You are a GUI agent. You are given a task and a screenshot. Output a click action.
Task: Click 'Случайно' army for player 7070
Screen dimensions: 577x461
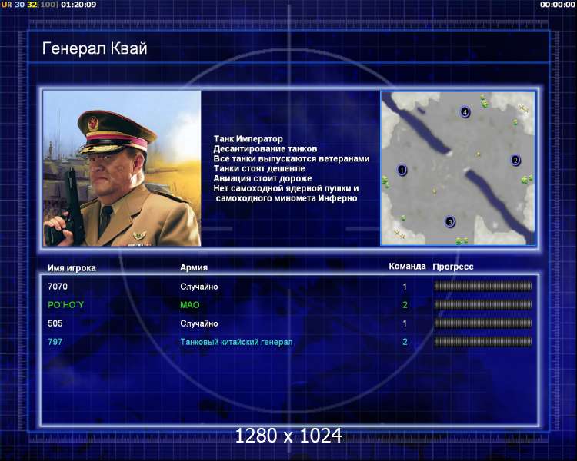(199, 287)
